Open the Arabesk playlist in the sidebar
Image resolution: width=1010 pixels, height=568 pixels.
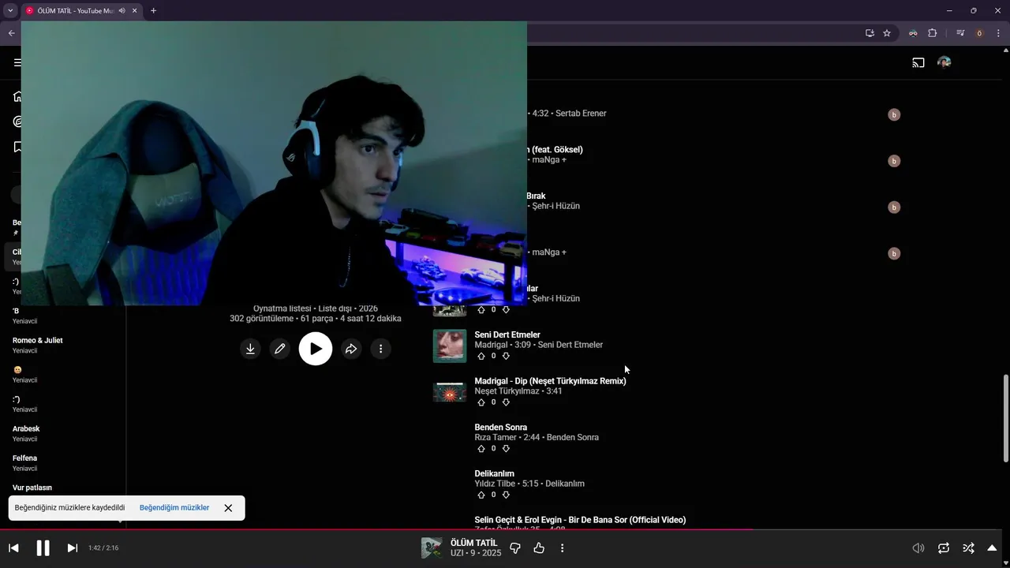[26, 429]
